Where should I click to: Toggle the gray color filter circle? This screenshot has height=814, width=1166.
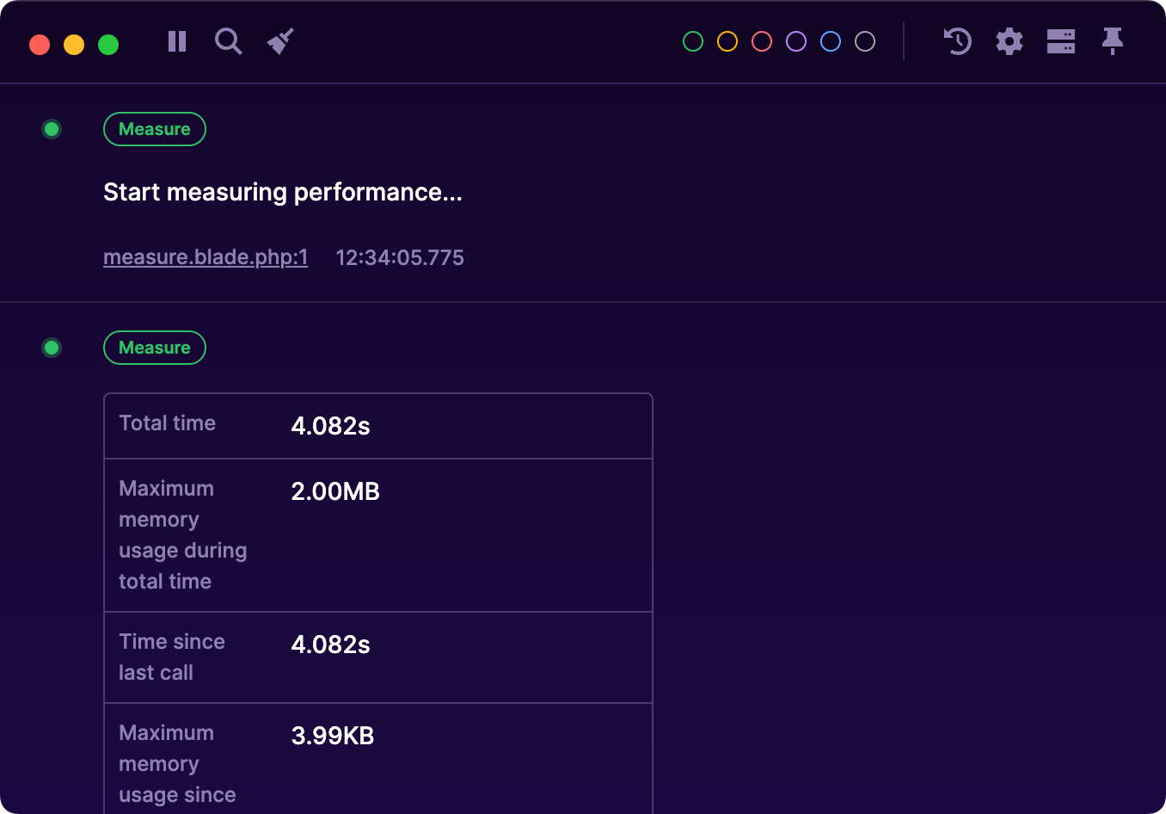[864, 40]
